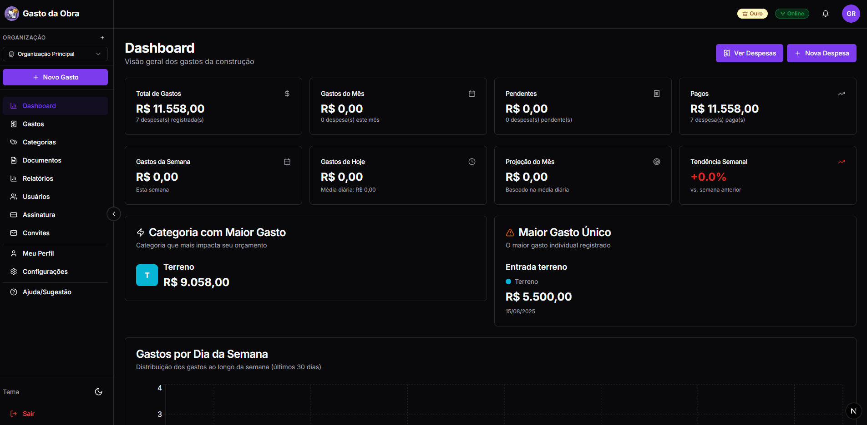The width and height of the screenshot is (867, 425).
Task: Click the Nova Despesa button
Action: [x=821, y=53]
